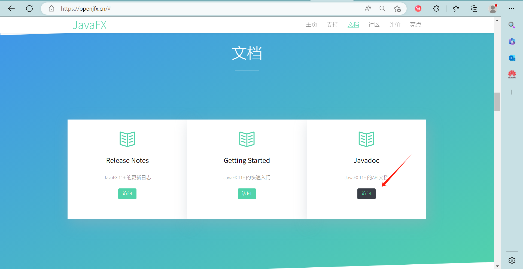Open the browser Settings and more menu

coord(512,8)
